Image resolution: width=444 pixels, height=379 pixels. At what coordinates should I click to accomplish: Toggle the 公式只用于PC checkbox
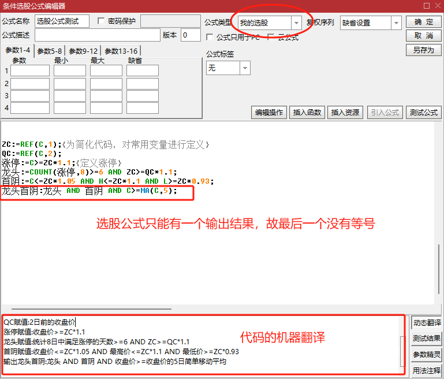(210, 37)
